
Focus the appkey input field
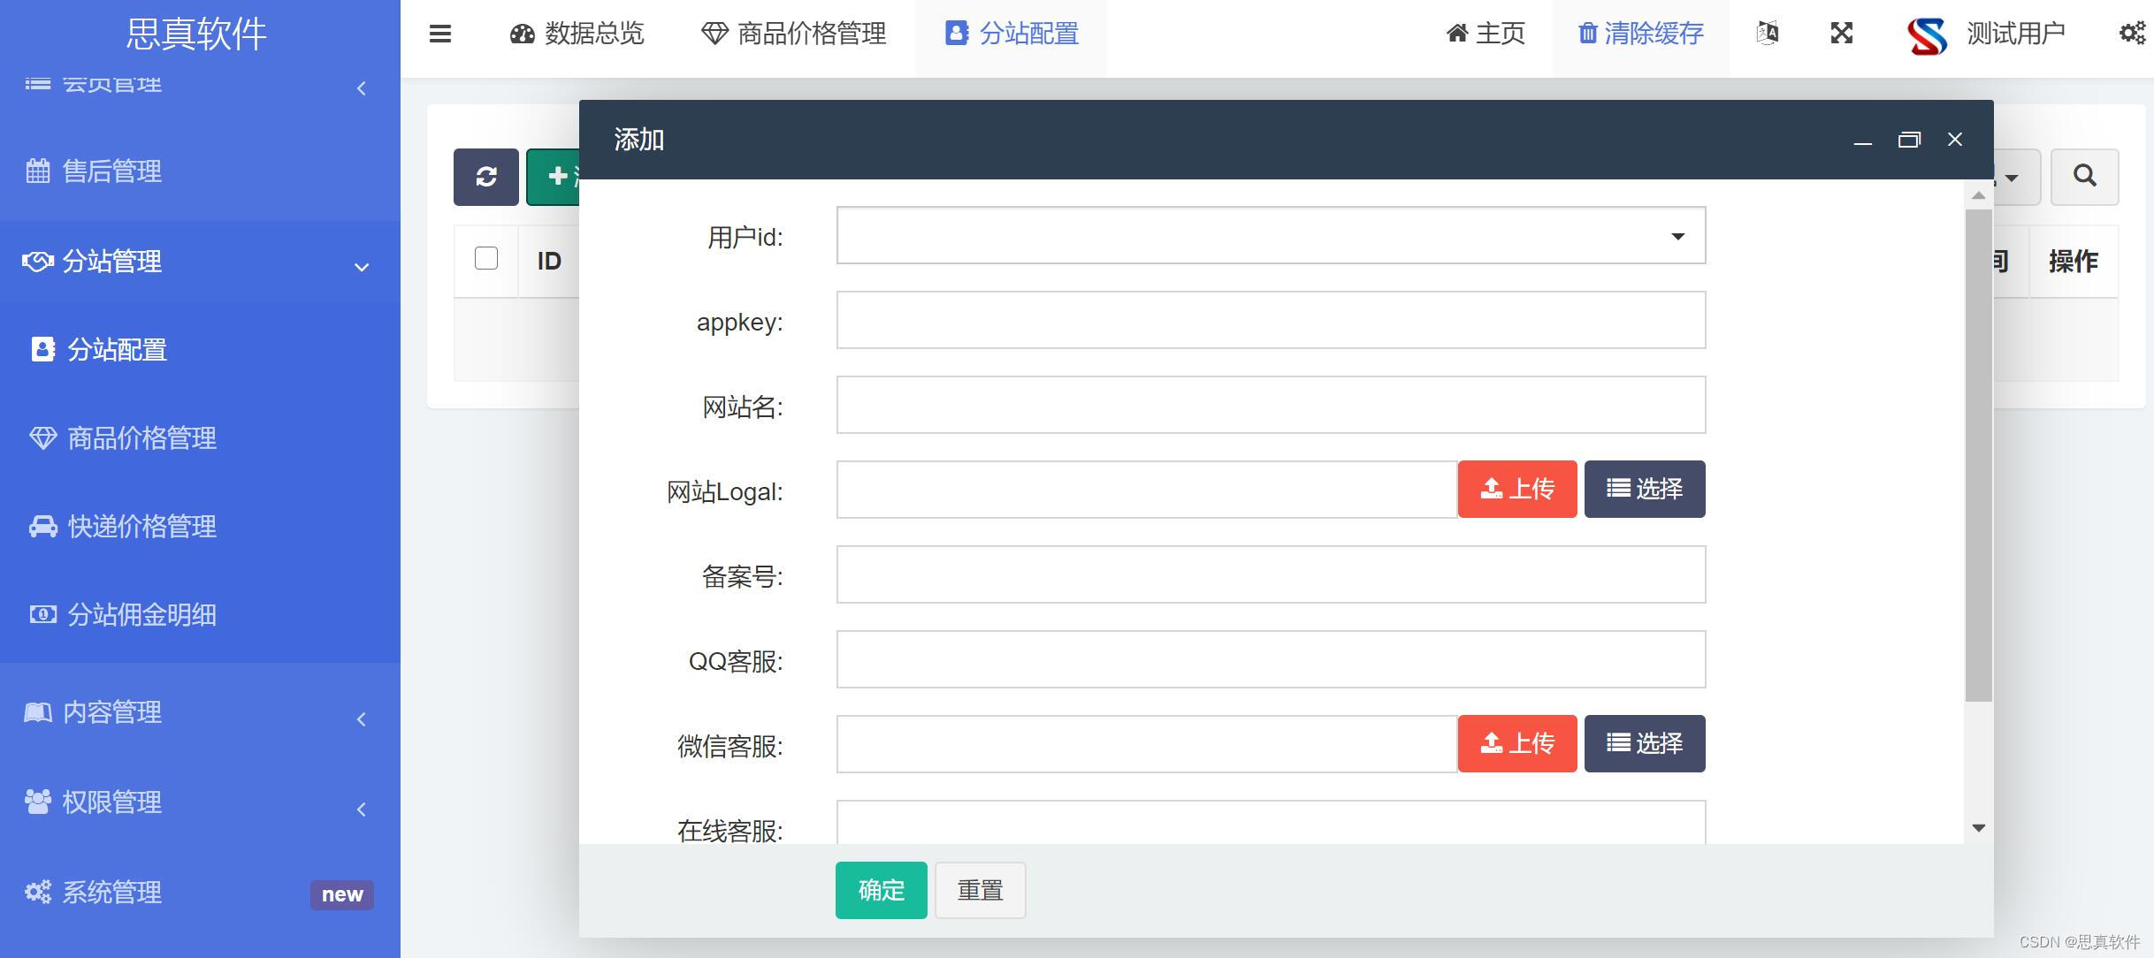coord(1271,320)
